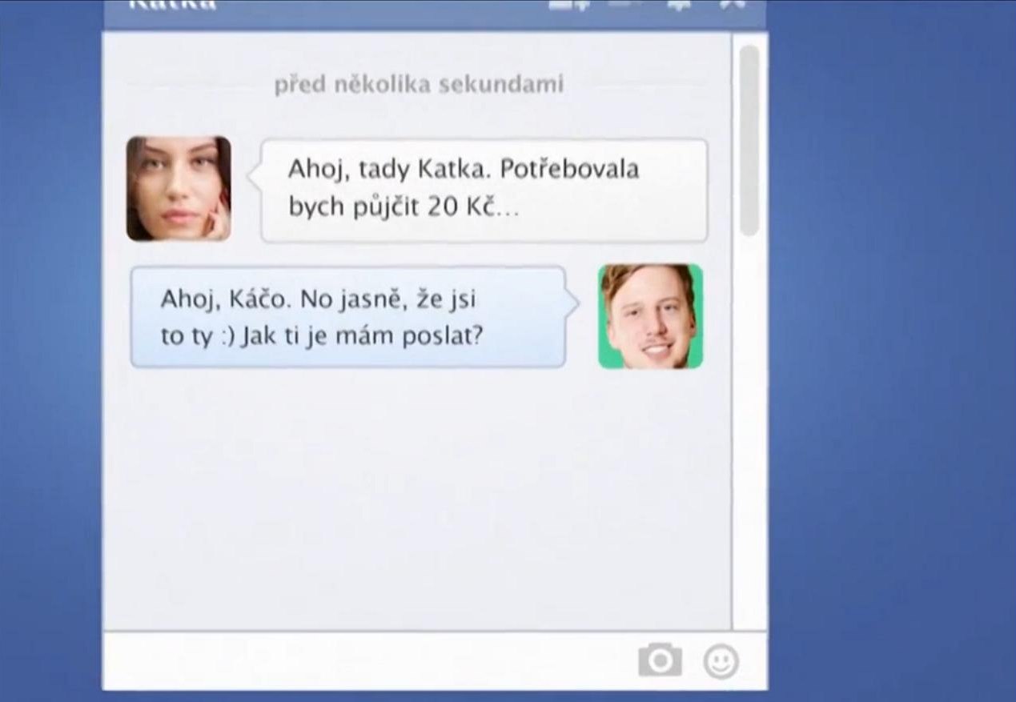Close the Katka chat window
The width and height of the screenshot is (1016, 702).
pos(733,4)
